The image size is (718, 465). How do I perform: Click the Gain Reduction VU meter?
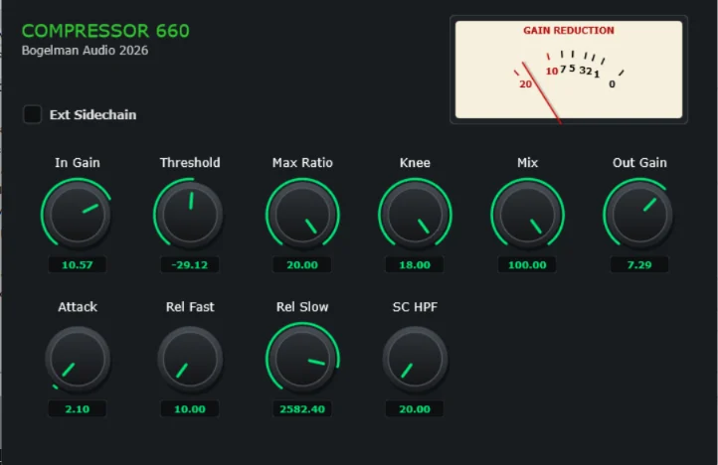click(x=569, y=70)
